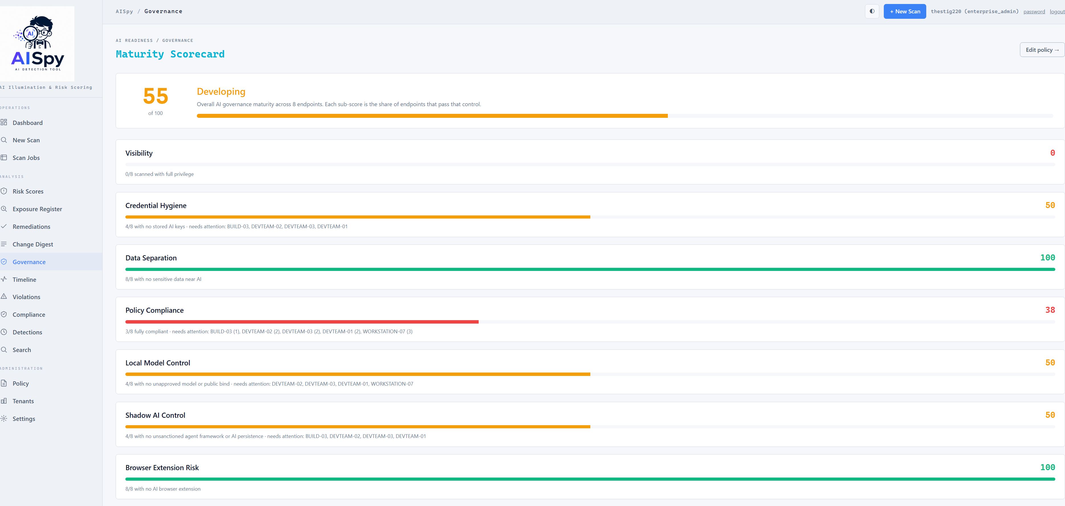Open Scan Jobs from sidebar
This screenshot has height=506, width=1065.
pos(51,158)
